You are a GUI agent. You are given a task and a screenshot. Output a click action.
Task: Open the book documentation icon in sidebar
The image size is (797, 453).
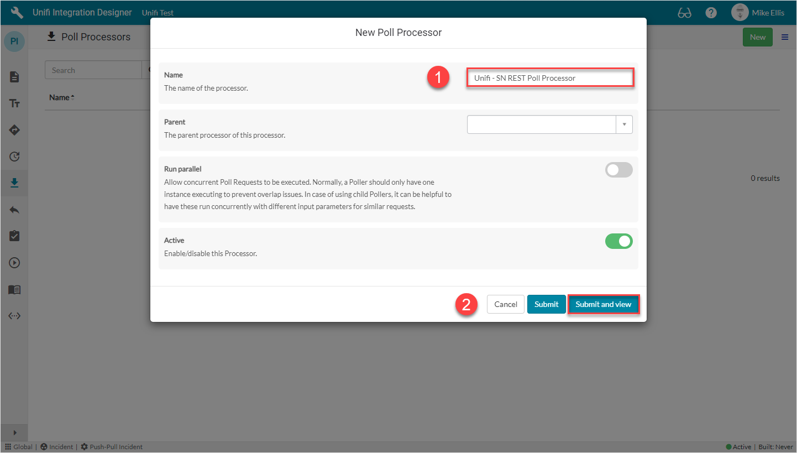click(x=14, y=289)
